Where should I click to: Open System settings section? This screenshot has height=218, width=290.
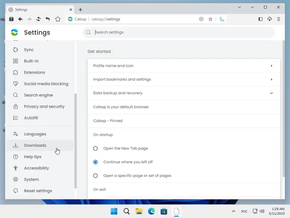coord(40,179)
